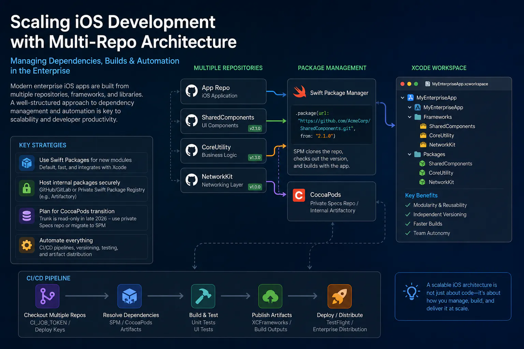Click the MyEnterpriseApp.xcworkspace title
524x349 pixels.
pyautogui.click(x=460, y=84)
